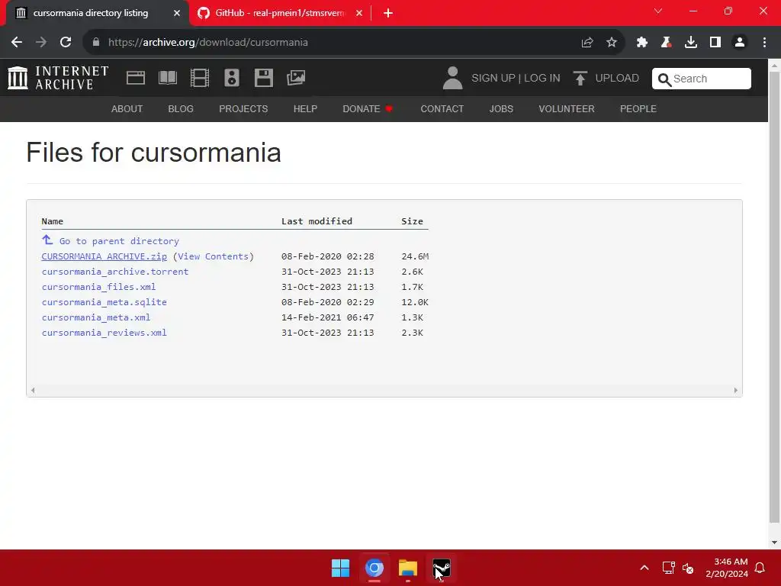Click the browser address bar URL
The image size is (781, 586).
pyautogui.click(x=208, y=43)
